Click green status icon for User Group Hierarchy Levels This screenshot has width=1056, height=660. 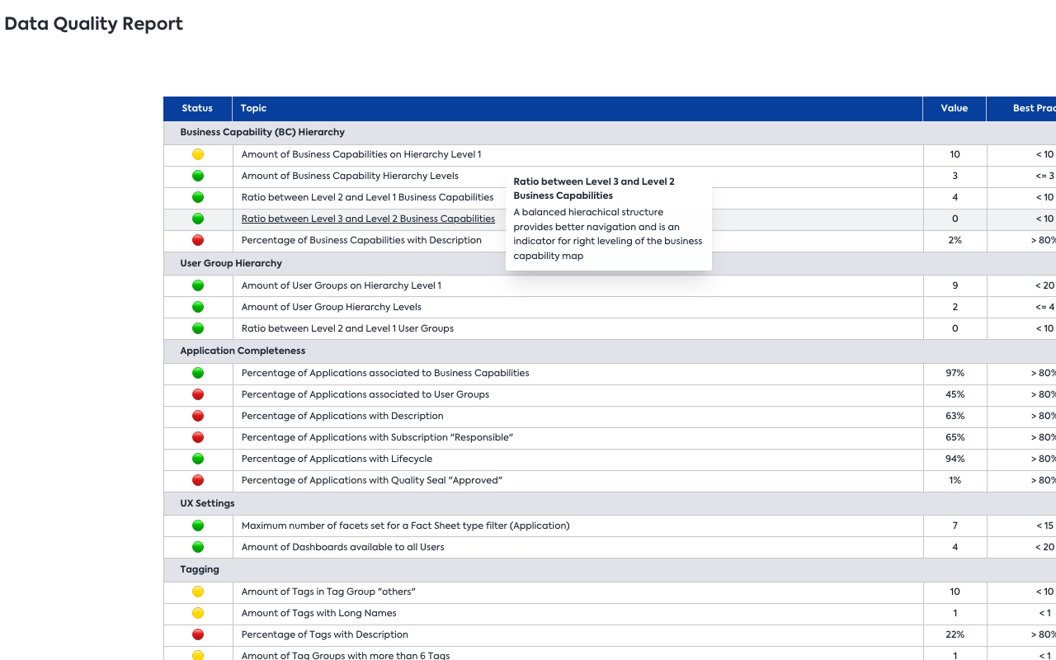coord(198,307)
